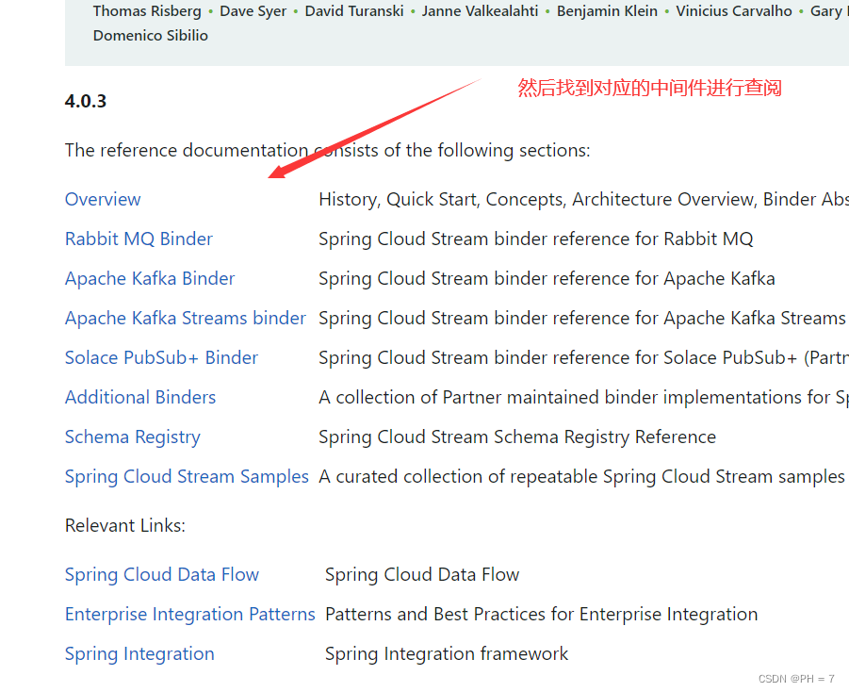Click the Janne Valkealahti author link
This screenshot has height=692, width=849.
click(x=480, y=11)
